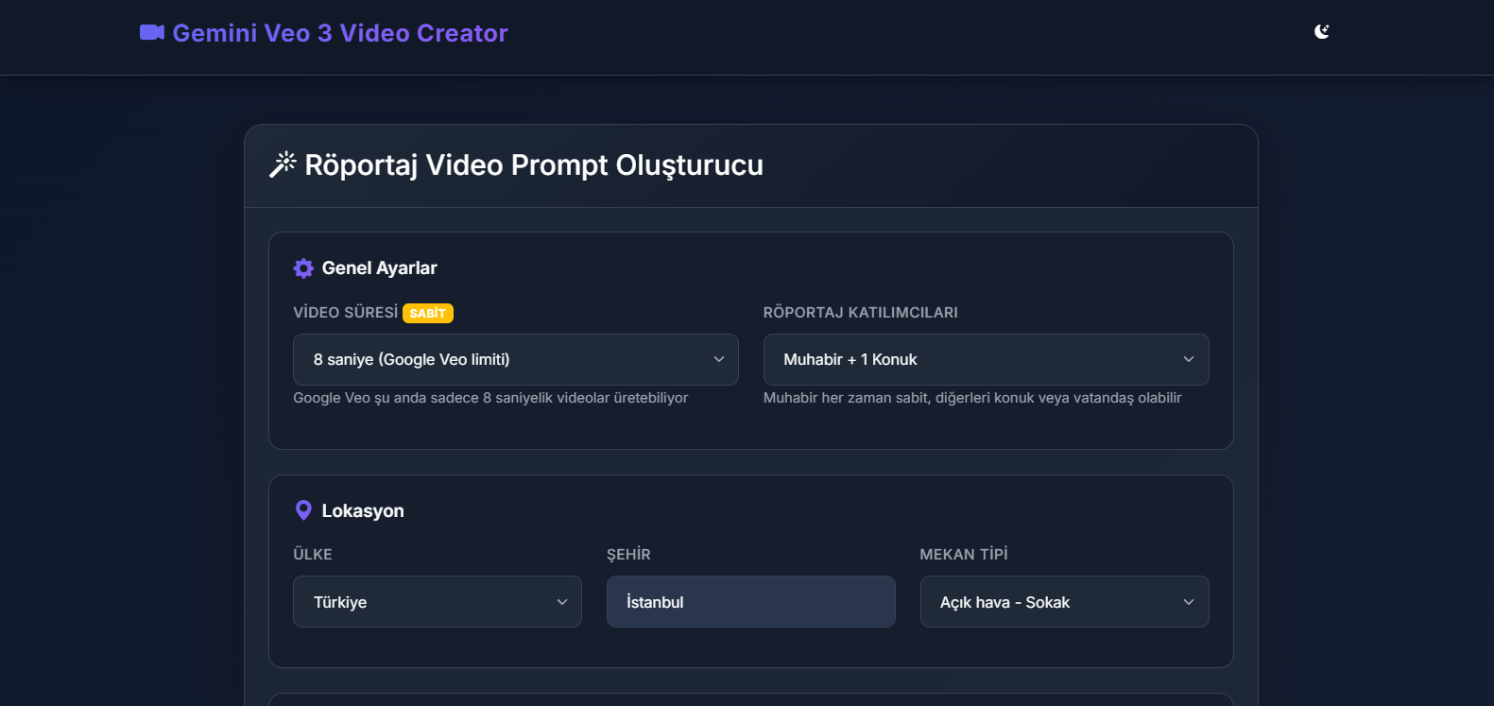Click the MEKAN TİPİ label
This screenshot has width=1494, height=706.
pyautogui.click(x=964, y=555)
